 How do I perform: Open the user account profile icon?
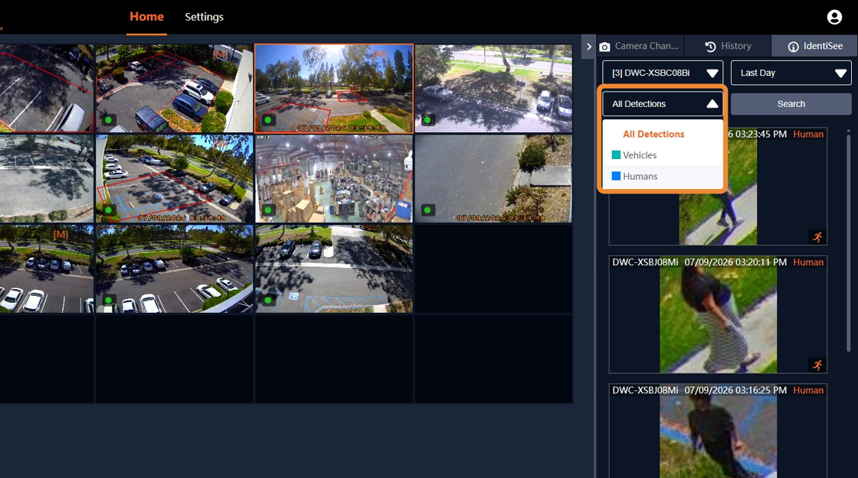pos(834,17)
